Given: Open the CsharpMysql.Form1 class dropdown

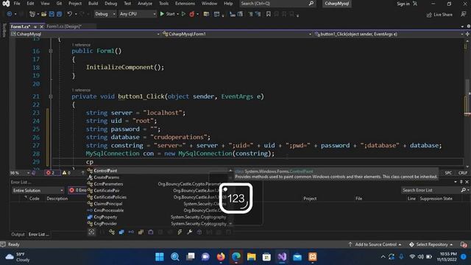Looking at the screenshot, I should 236,35.
